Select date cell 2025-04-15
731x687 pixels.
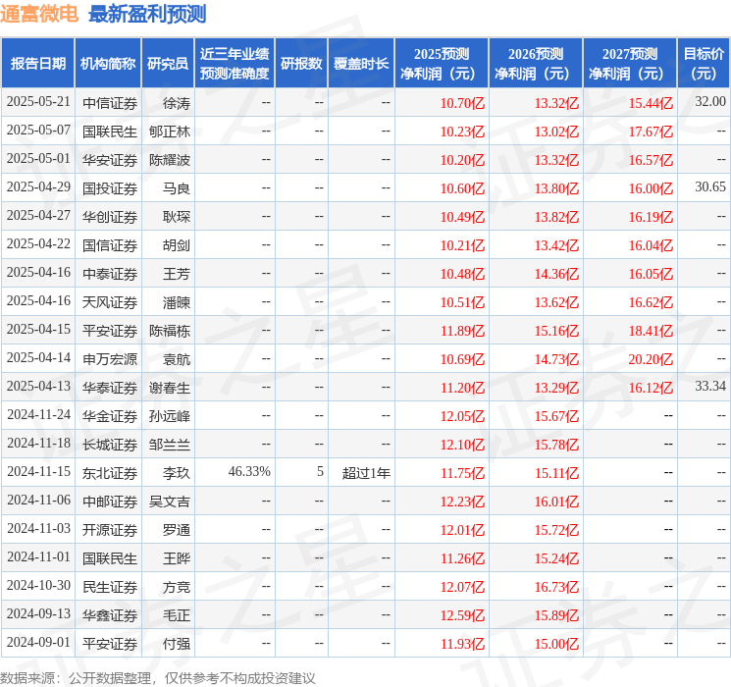point(38,330)
